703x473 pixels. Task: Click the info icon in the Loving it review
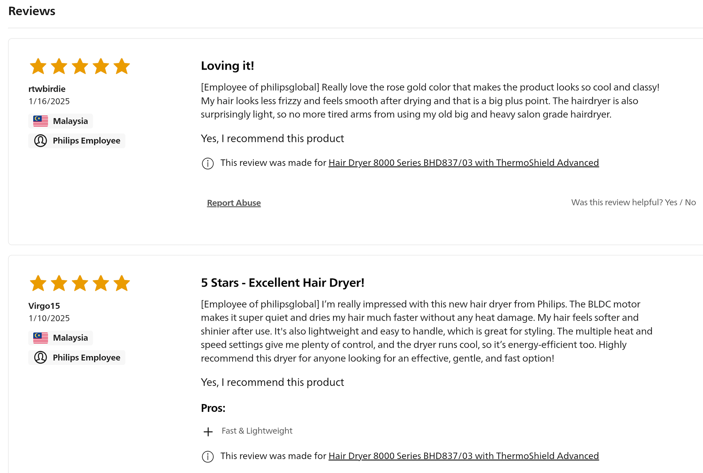point(208,163)
